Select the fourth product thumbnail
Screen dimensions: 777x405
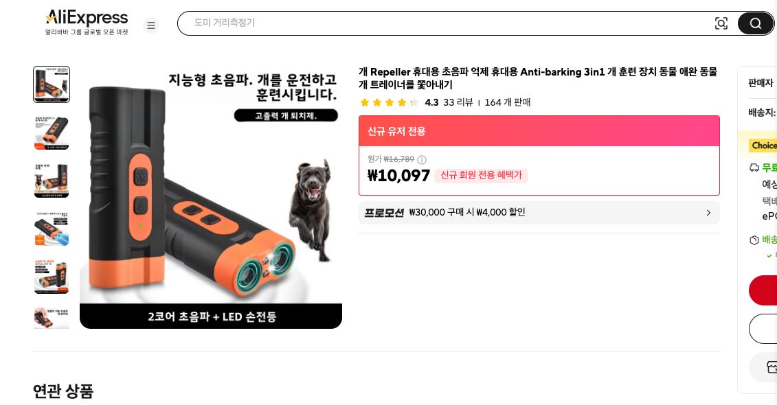pos(51,228)
